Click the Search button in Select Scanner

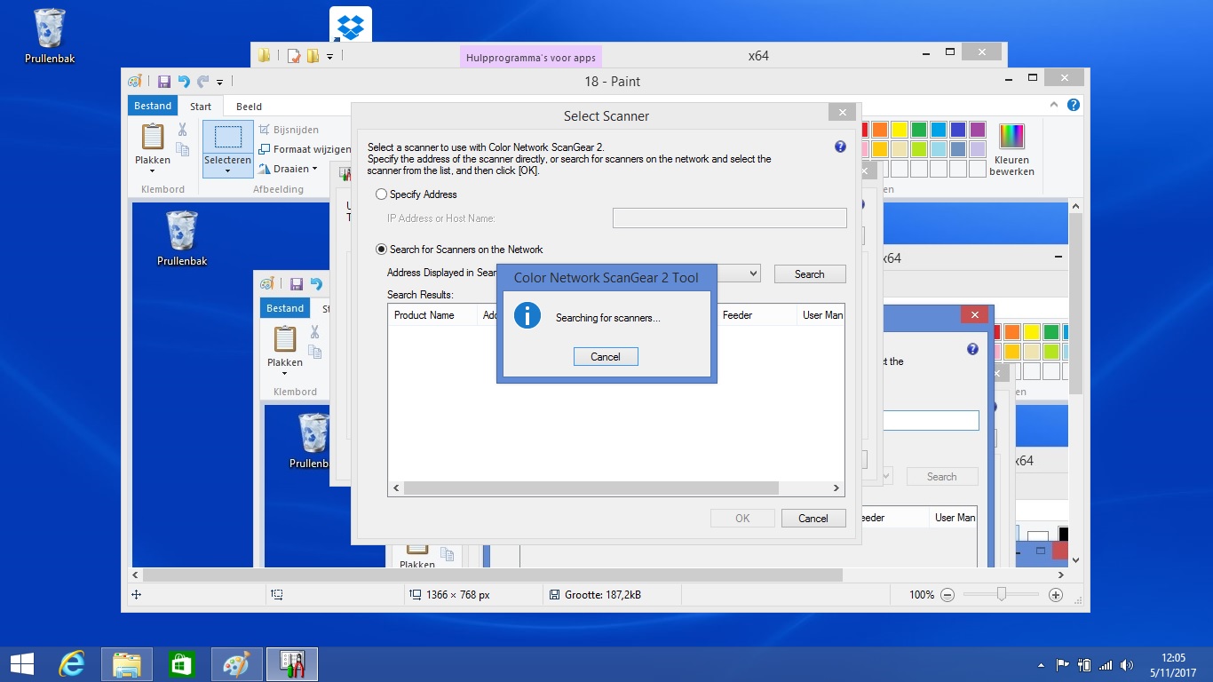coord(809,274)
